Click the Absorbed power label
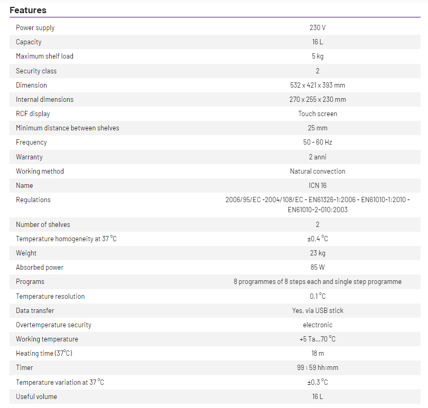 pos(40,267)
